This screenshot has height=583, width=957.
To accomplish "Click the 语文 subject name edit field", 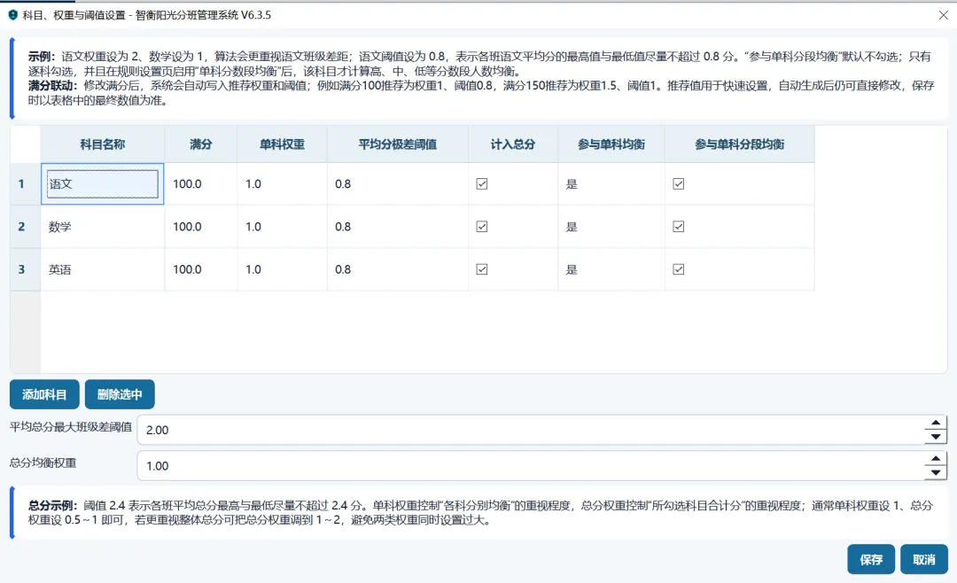I will tap(103, 183).
